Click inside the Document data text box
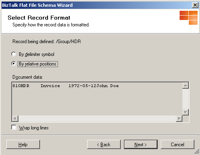Screen dimensions: 200x155 point(97,99)
